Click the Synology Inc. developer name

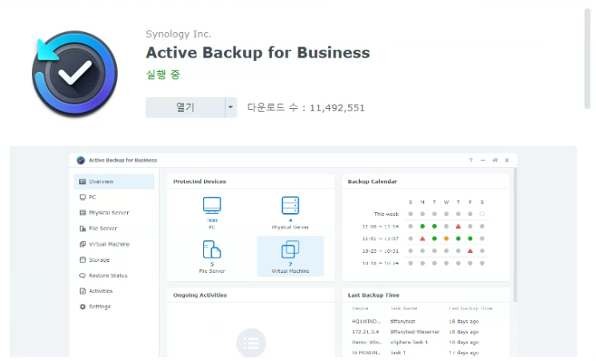tap(178, 34)
